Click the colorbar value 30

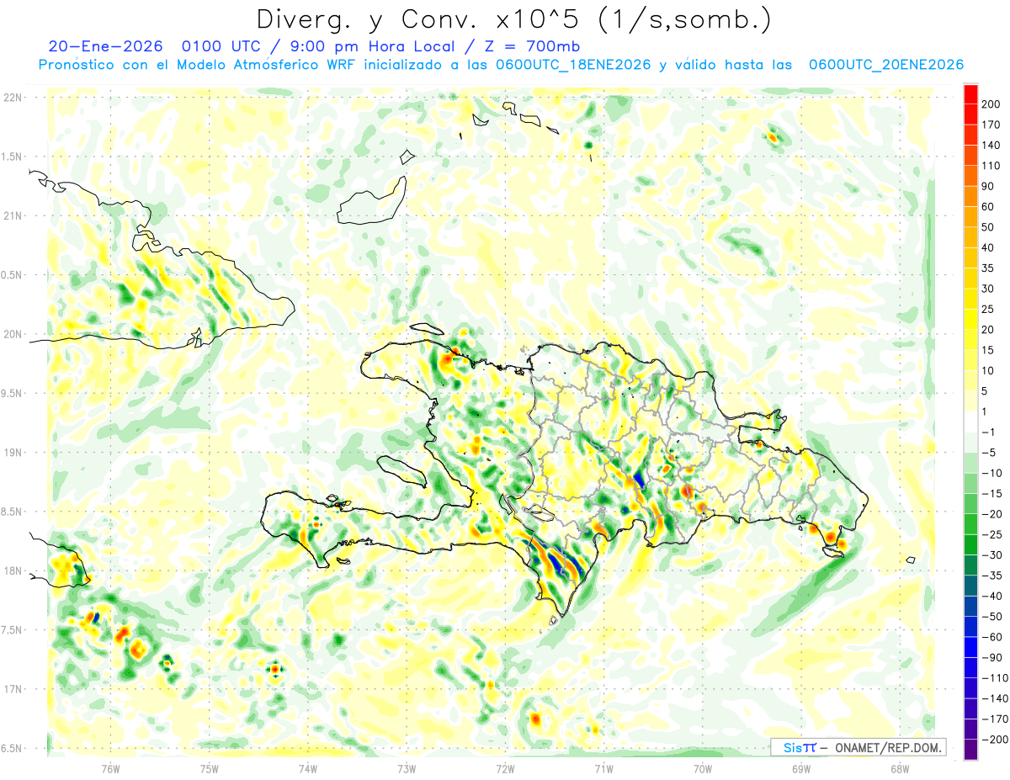tap(988, 289)
